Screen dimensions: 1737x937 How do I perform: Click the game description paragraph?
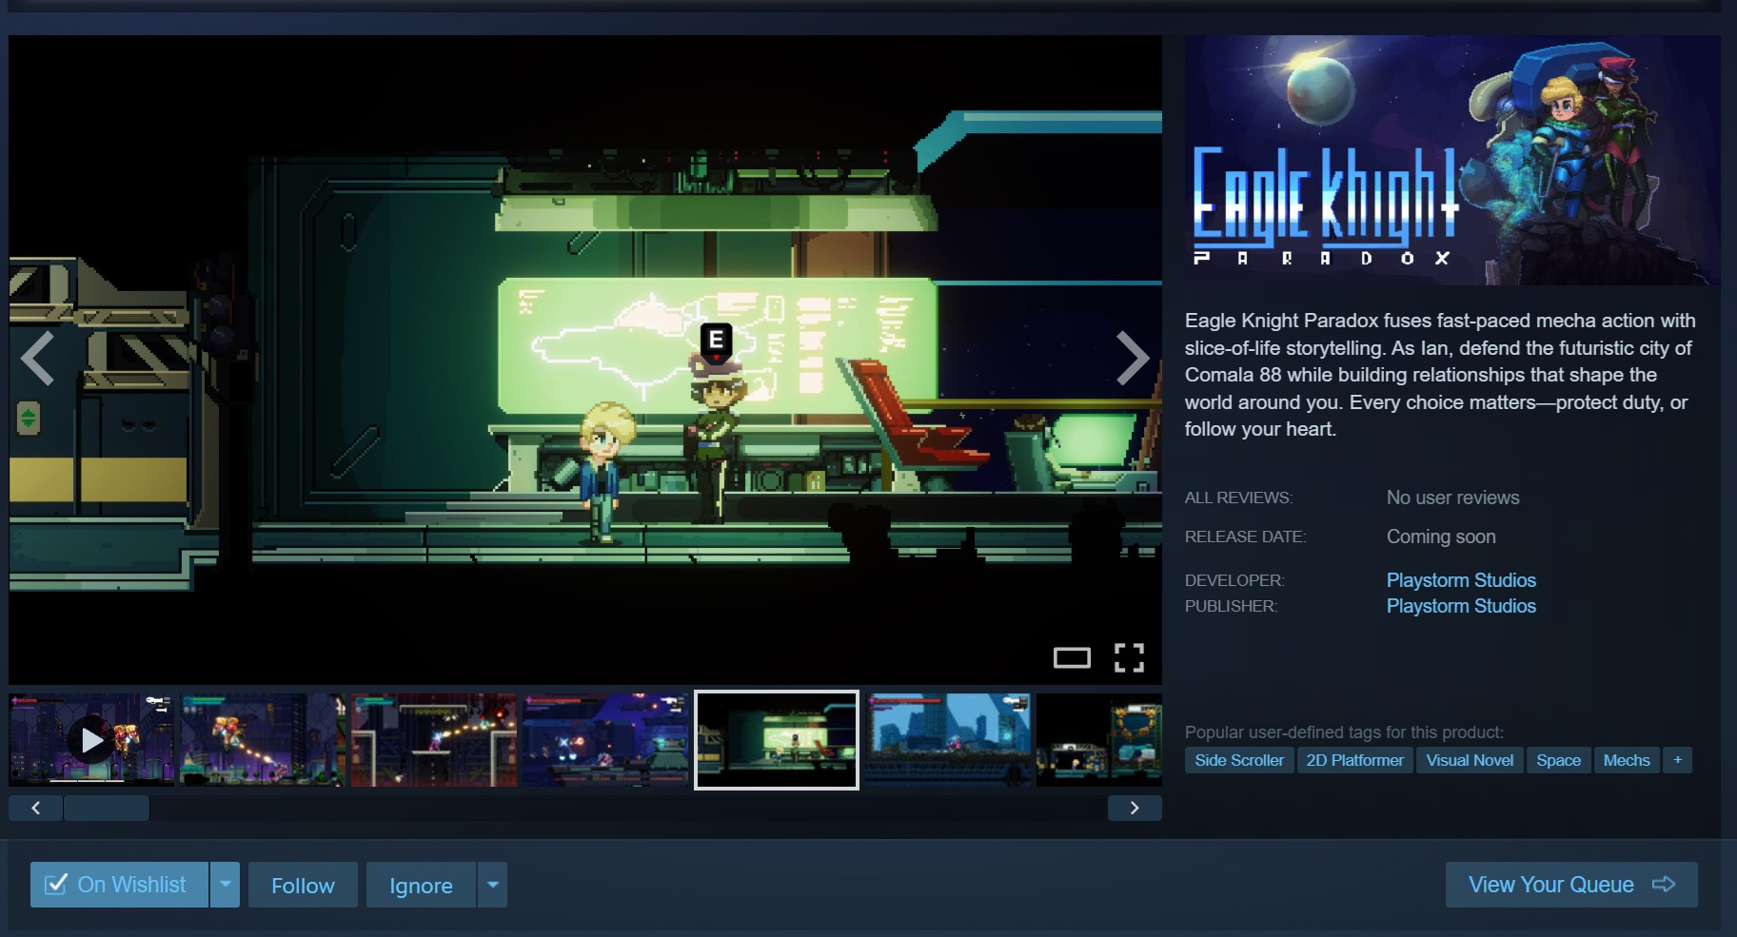(1440, 375)
